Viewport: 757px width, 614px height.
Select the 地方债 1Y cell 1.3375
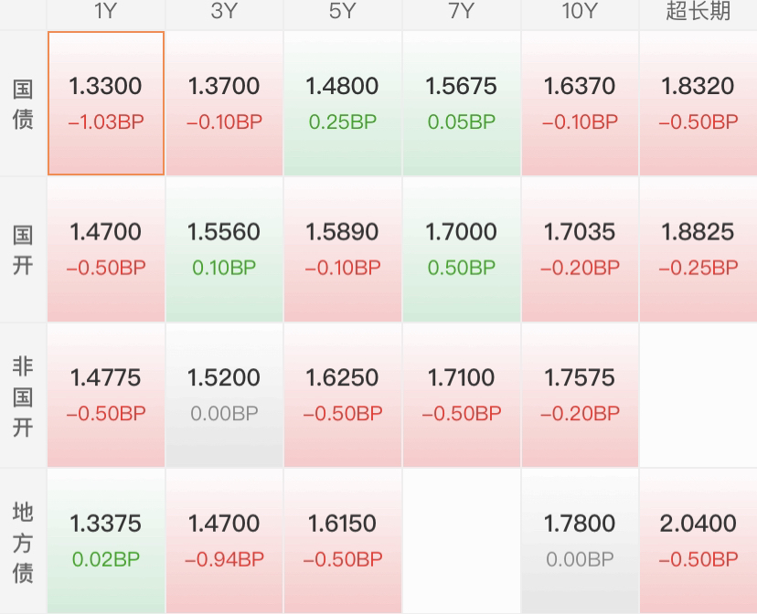106,541
